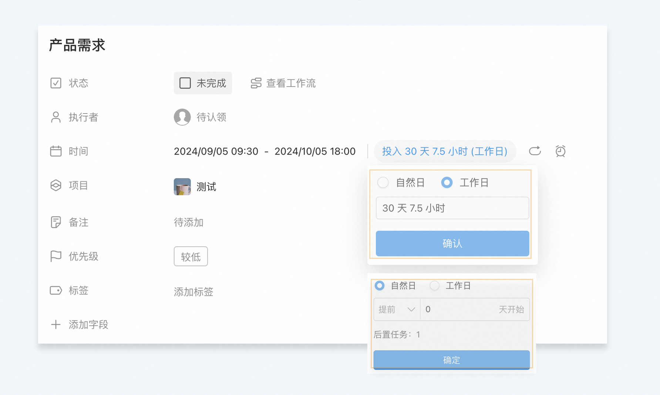Click start date 2024/09/05 09:30
Screen dimensions: 660x395
point(216,151)
